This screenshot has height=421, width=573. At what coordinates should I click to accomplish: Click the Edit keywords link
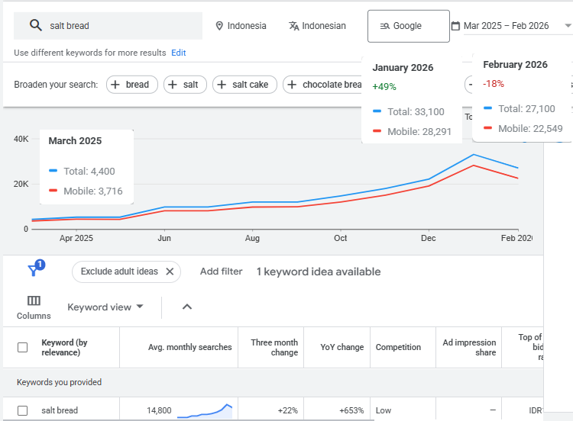coord(178,53)
